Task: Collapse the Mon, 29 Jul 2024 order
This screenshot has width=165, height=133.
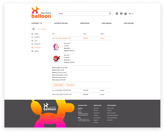Action: pos(60,38)
